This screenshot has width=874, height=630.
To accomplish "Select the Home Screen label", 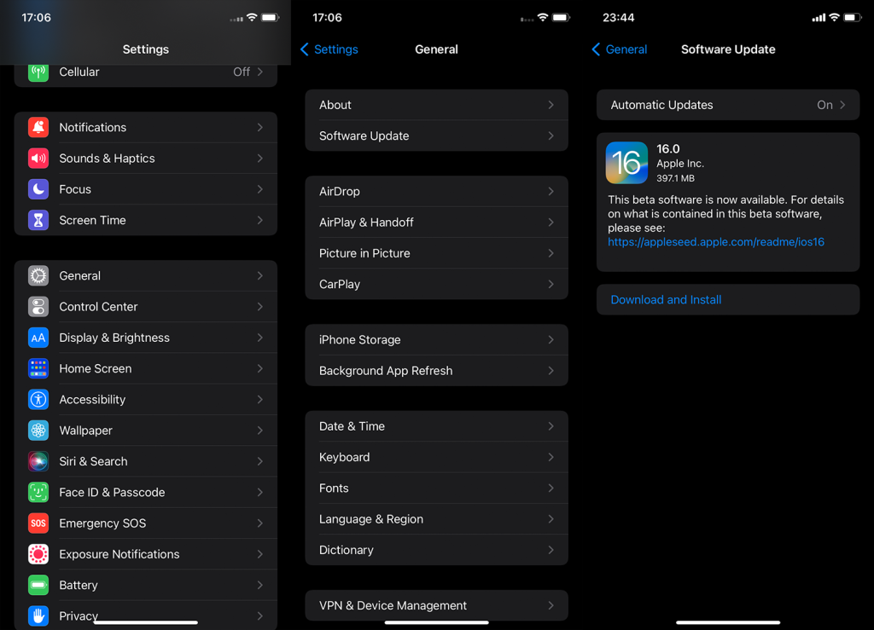I will pyautogui.click(x=96, y=368).
